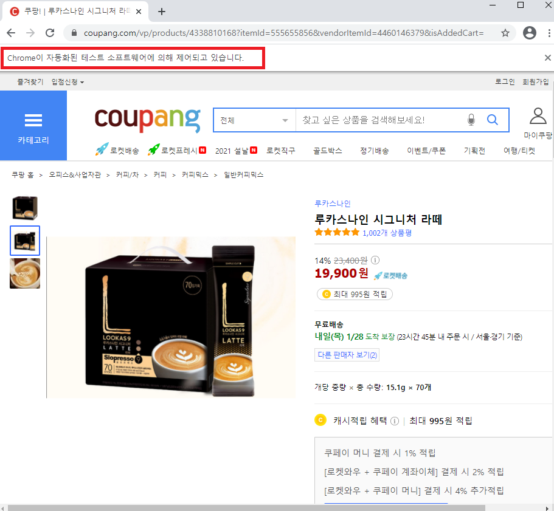Go to 커피/차 breadcrumb
This screenshot has width=554, height=511.
point(127,174)
